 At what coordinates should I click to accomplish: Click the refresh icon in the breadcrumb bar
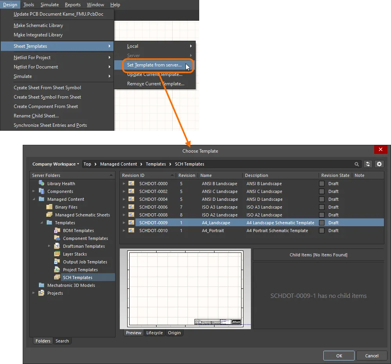368,164
